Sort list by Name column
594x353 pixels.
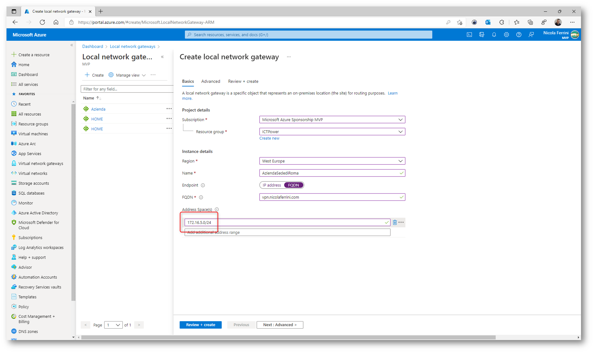(x=92, y=98)
